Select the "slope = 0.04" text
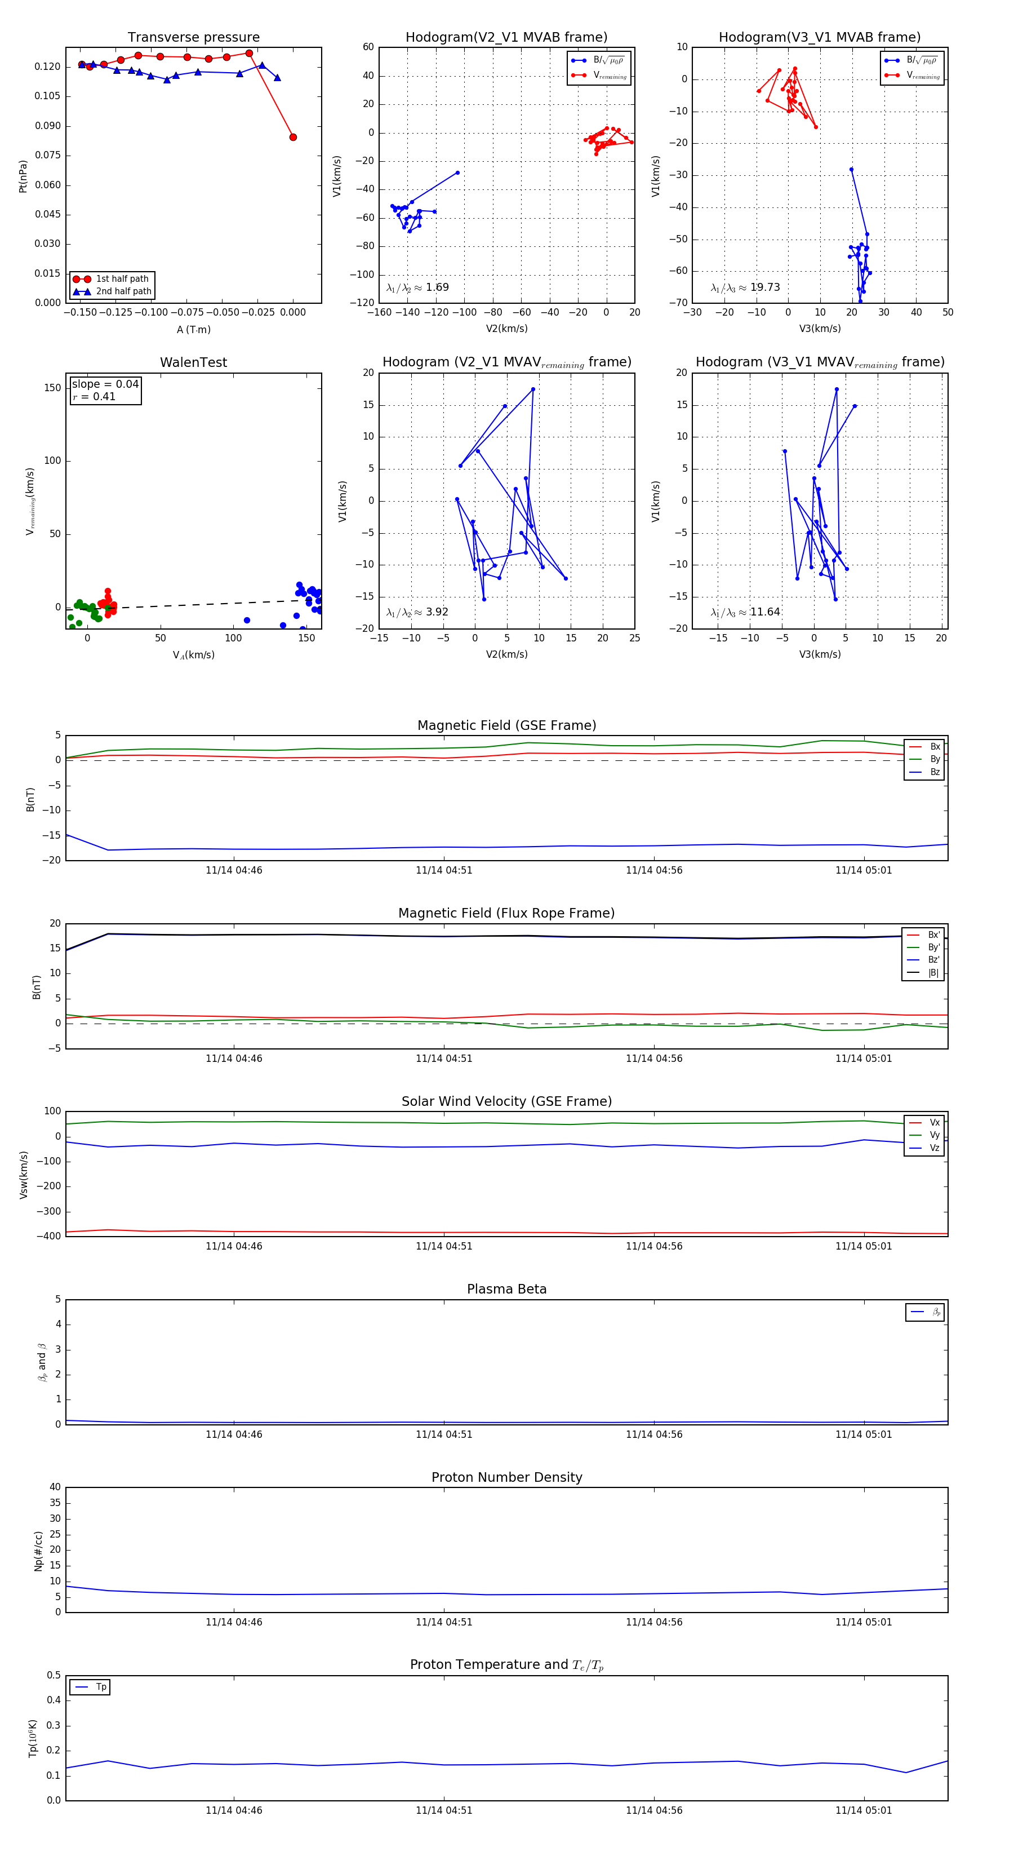Viewport: 1014px width, 1860px height. coord(105,384)
